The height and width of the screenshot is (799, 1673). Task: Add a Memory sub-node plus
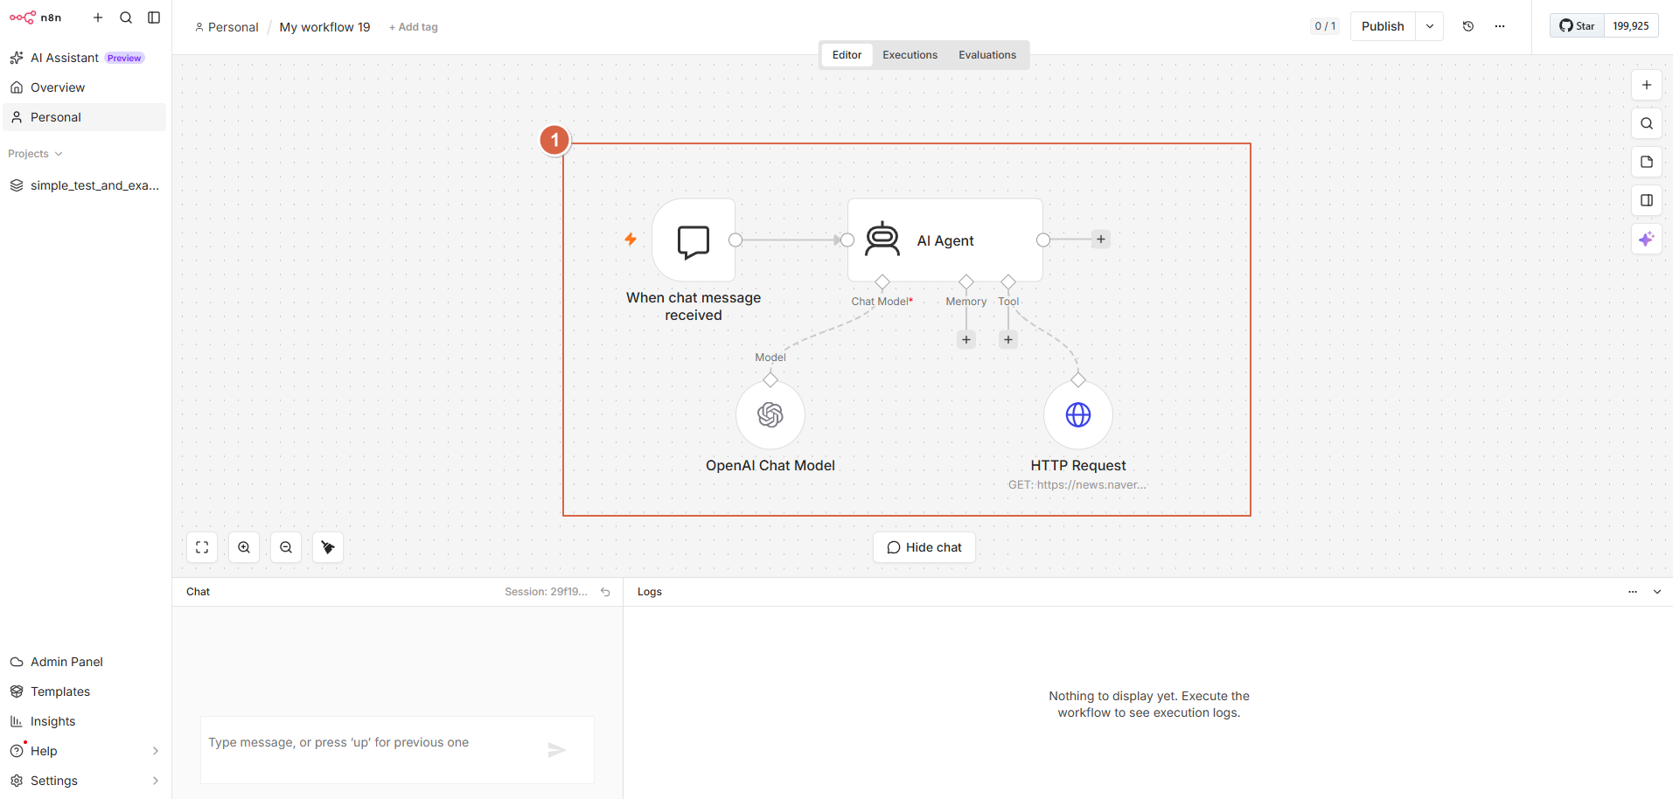[x=966, y=340]
